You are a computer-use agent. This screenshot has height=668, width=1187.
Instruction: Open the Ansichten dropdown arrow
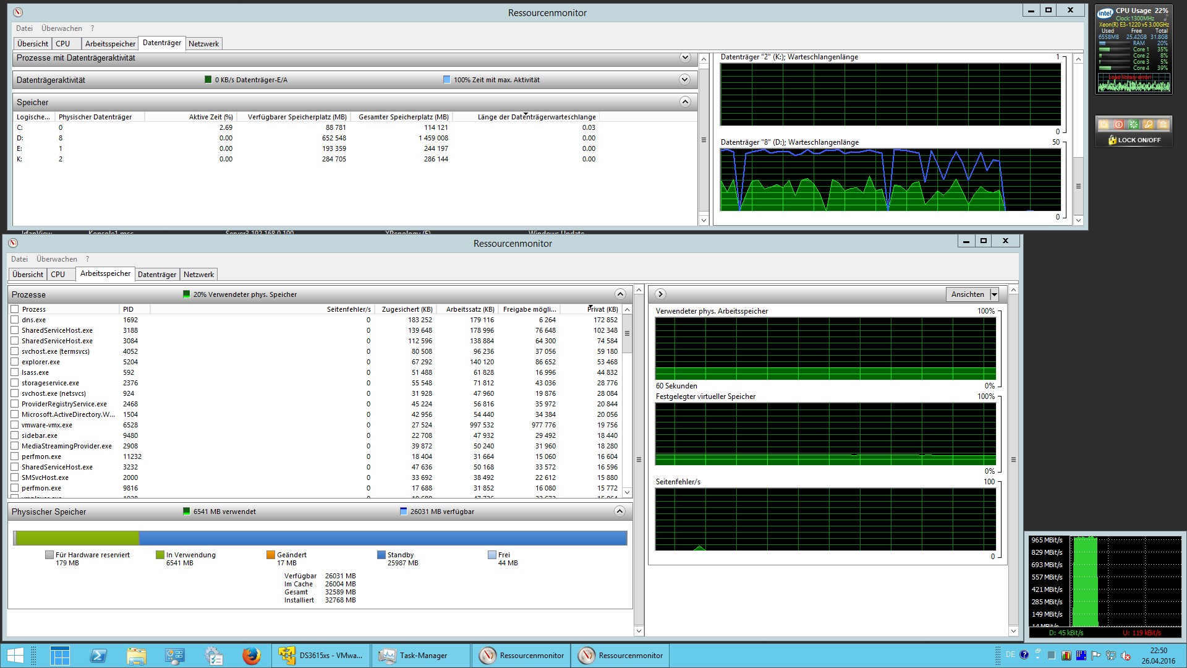click(994, 294)
